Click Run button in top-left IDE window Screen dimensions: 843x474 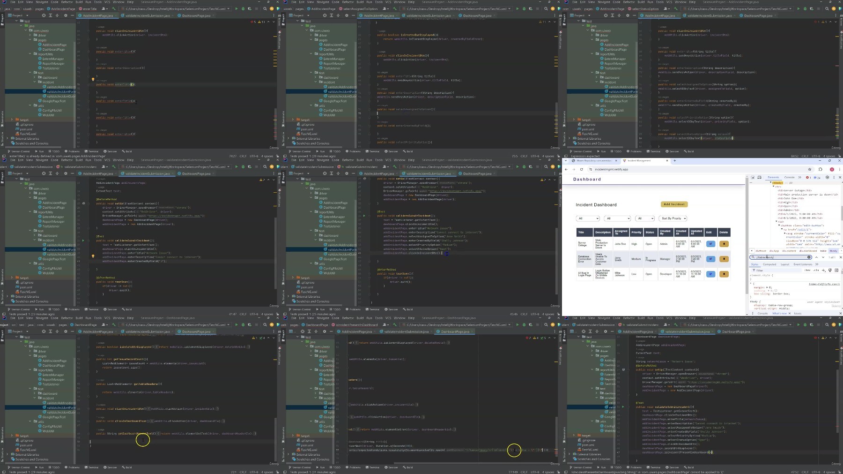[237, 8]
